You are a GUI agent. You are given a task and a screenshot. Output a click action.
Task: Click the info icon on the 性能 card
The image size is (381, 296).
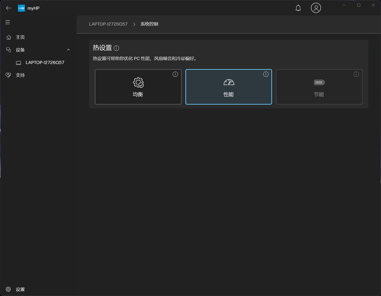(x=265, y=74)
